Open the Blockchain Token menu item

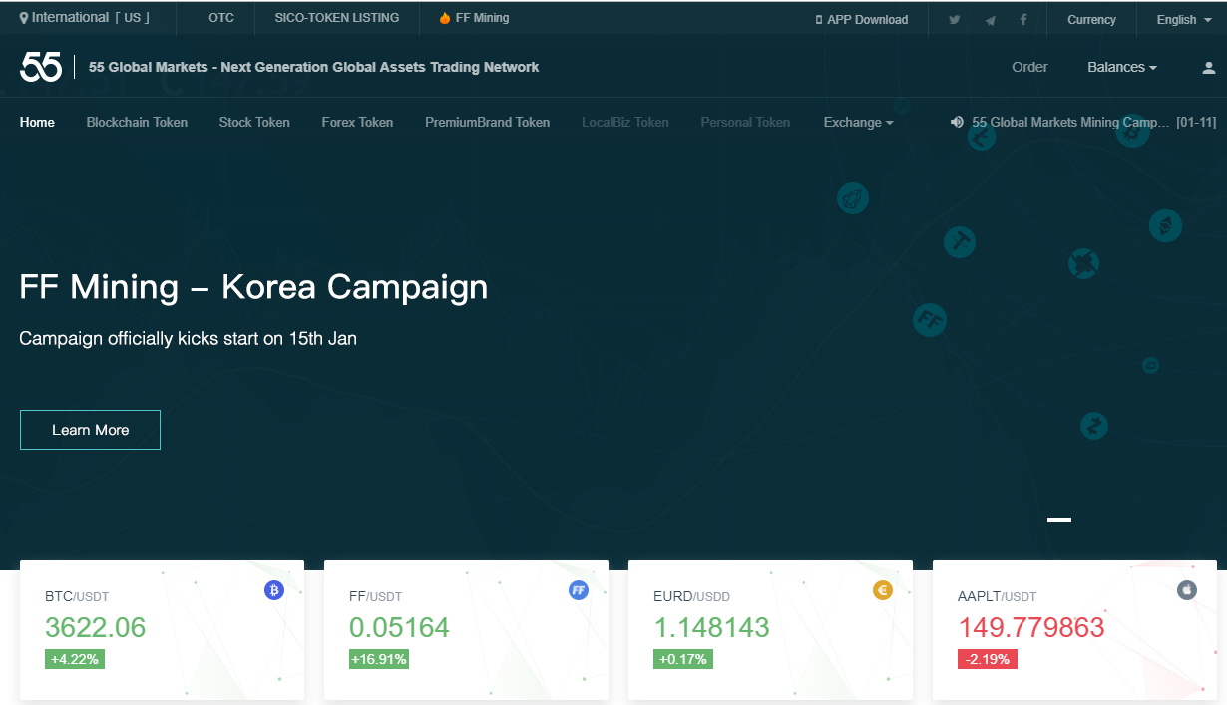(x=137, y=122)
